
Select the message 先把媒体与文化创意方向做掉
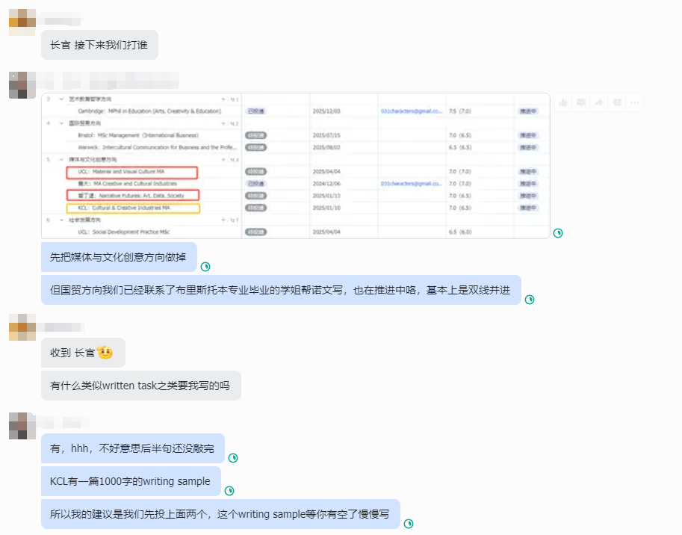tap(120, 257)
